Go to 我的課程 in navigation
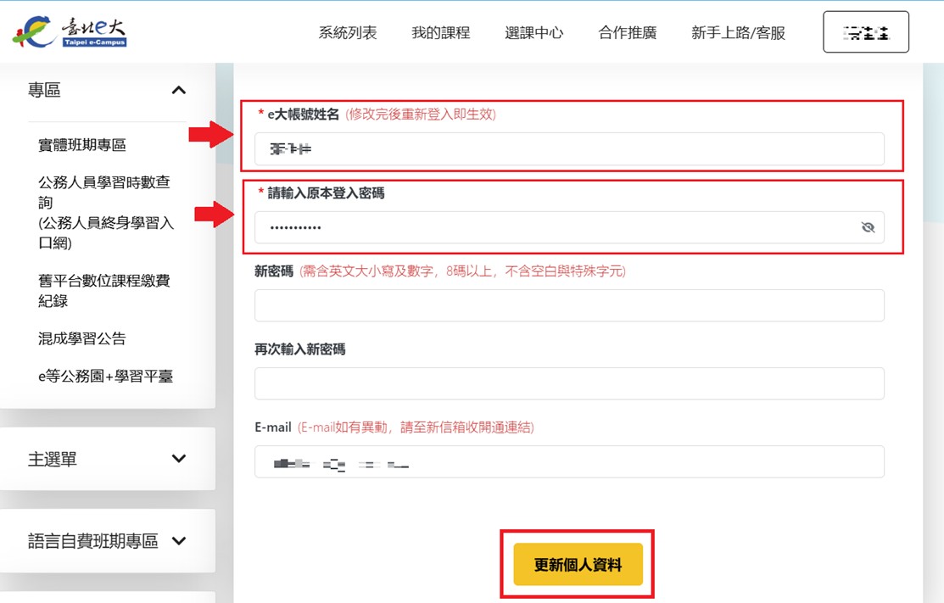This screenshot has width=944, height=603. coord(440,33)
